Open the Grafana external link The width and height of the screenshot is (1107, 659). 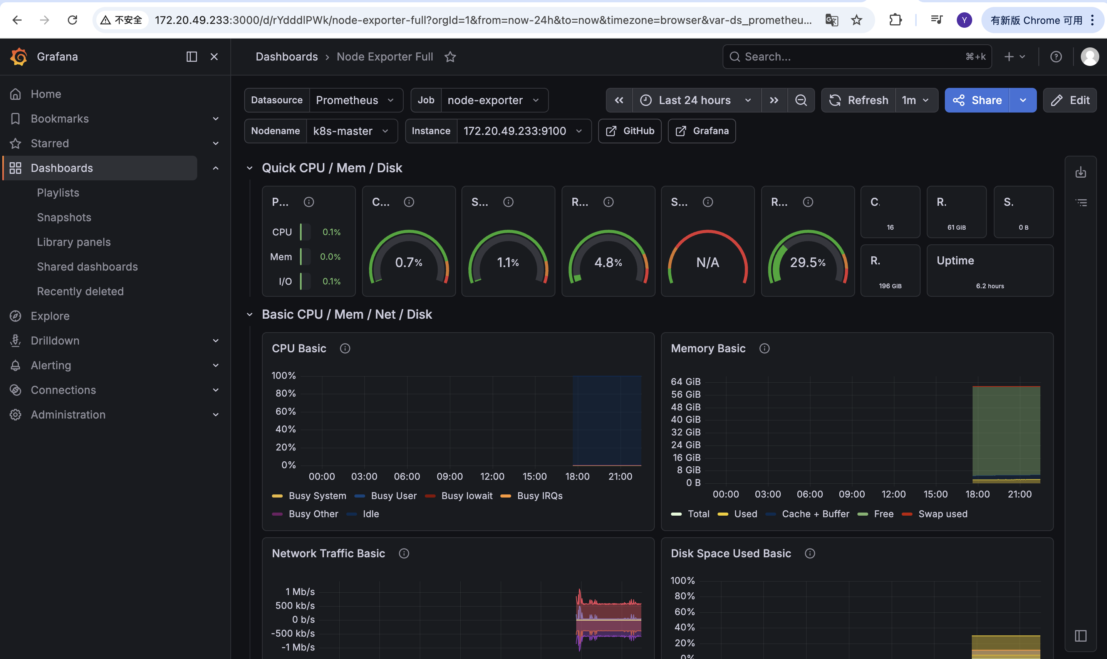point(701,131)
